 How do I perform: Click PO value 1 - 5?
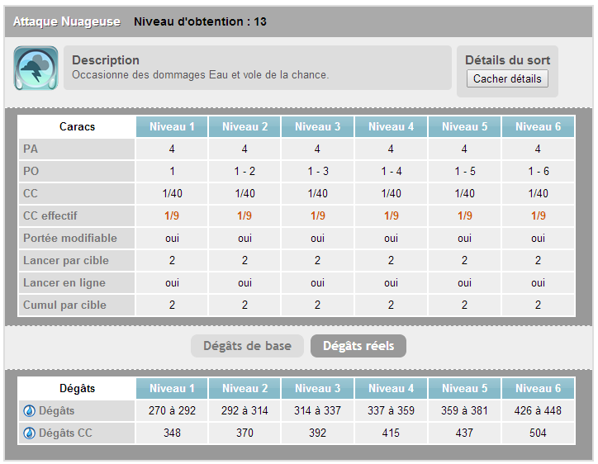[465, 171]
